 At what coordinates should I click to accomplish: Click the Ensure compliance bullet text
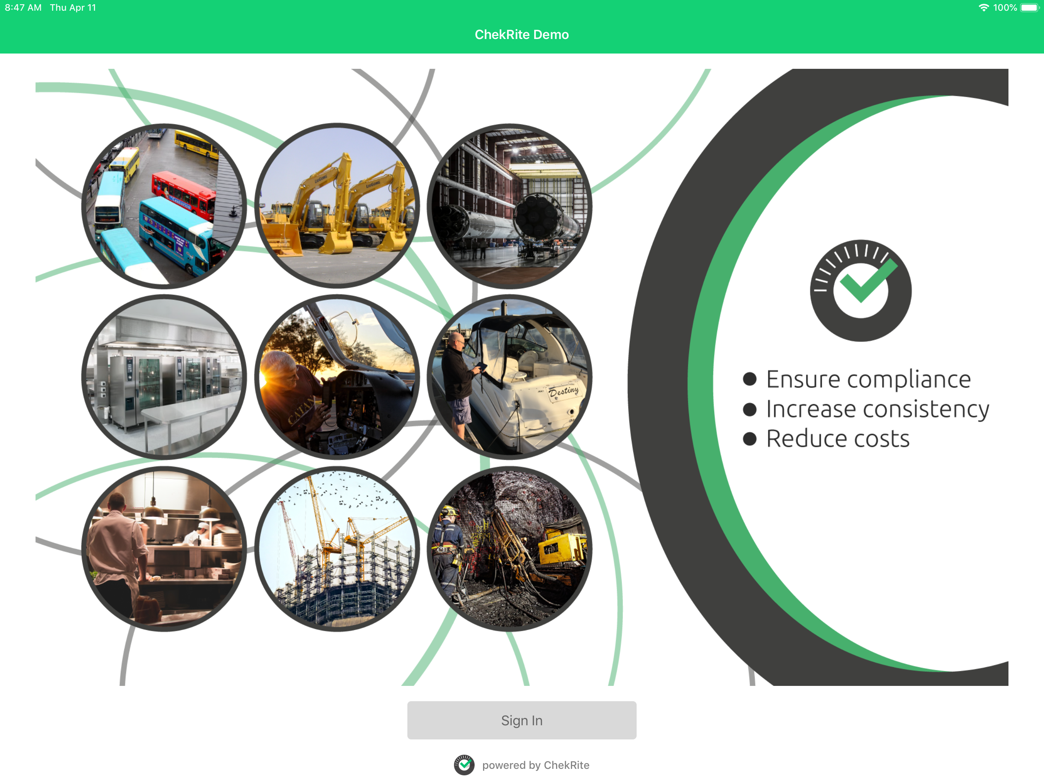(868, 379)
